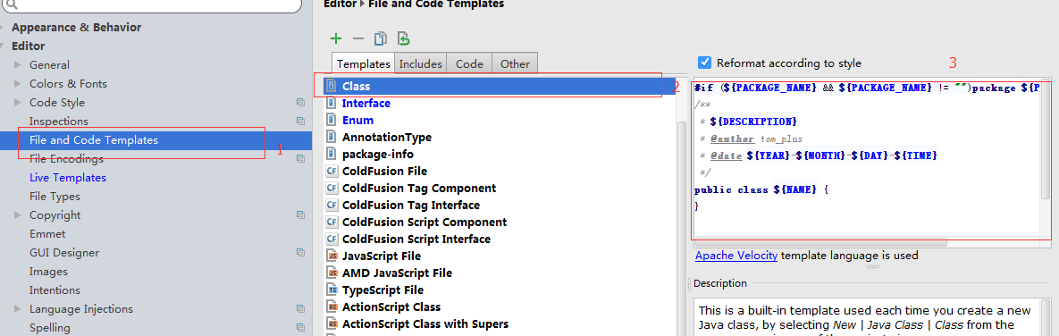Copy the selected template icon
Image resolution: width=1059 pixels, height=336 pixels.
click(x=380, y=39)
